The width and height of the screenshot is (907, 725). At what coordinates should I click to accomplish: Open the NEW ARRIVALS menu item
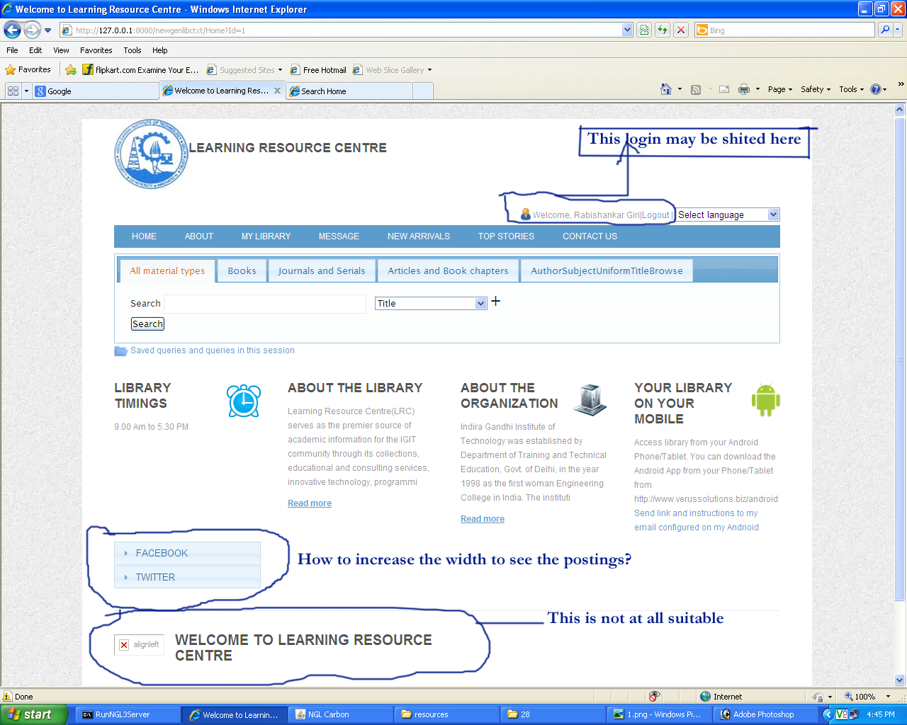(418, 236)
